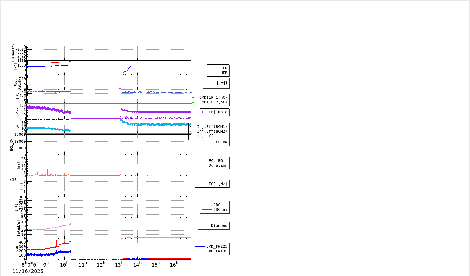Screen dimensions: 470x276
Task: Click the VXD_FW135 legend label
Action: click(x=217, y=251)
